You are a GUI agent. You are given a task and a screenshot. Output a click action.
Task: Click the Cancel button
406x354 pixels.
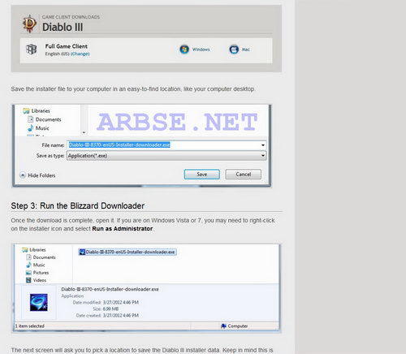click(244, 175)
